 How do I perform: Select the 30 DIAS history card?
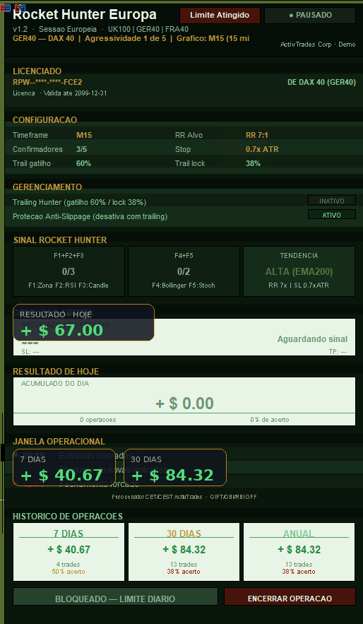click(x=184, y=552)
